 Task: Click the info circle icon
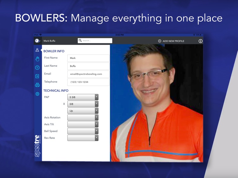click(201, 41)
